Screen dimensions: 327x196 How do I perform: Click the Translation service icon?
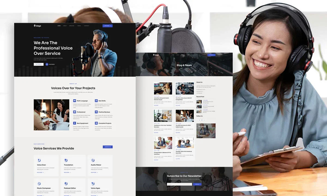(66, 160)
